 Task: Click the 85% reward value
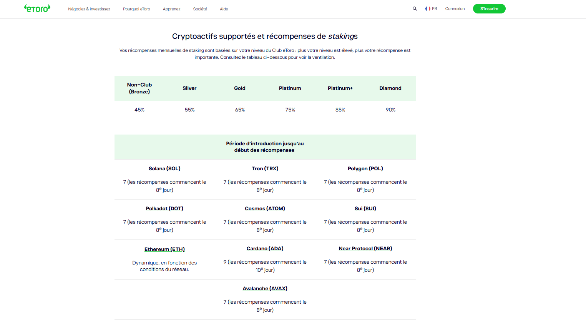[x=340, y=110]
